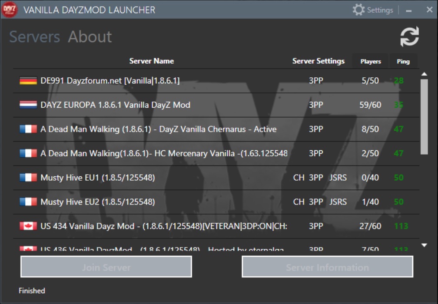Click French flag next to Musty Hive EU1
This screenshot has width=438, height=304.
coord(28,178)
